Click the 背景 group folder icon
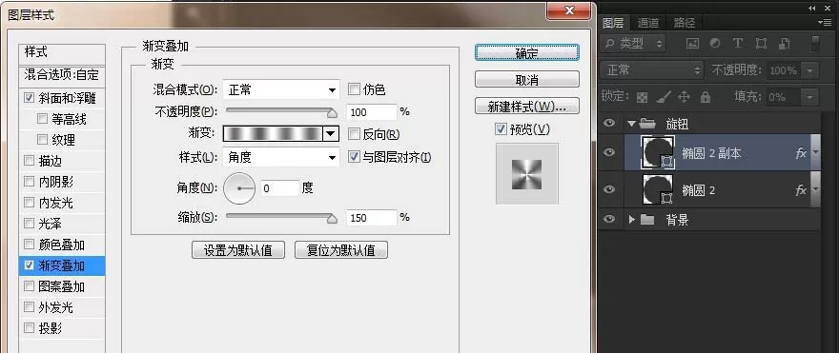 click(647, 220)
